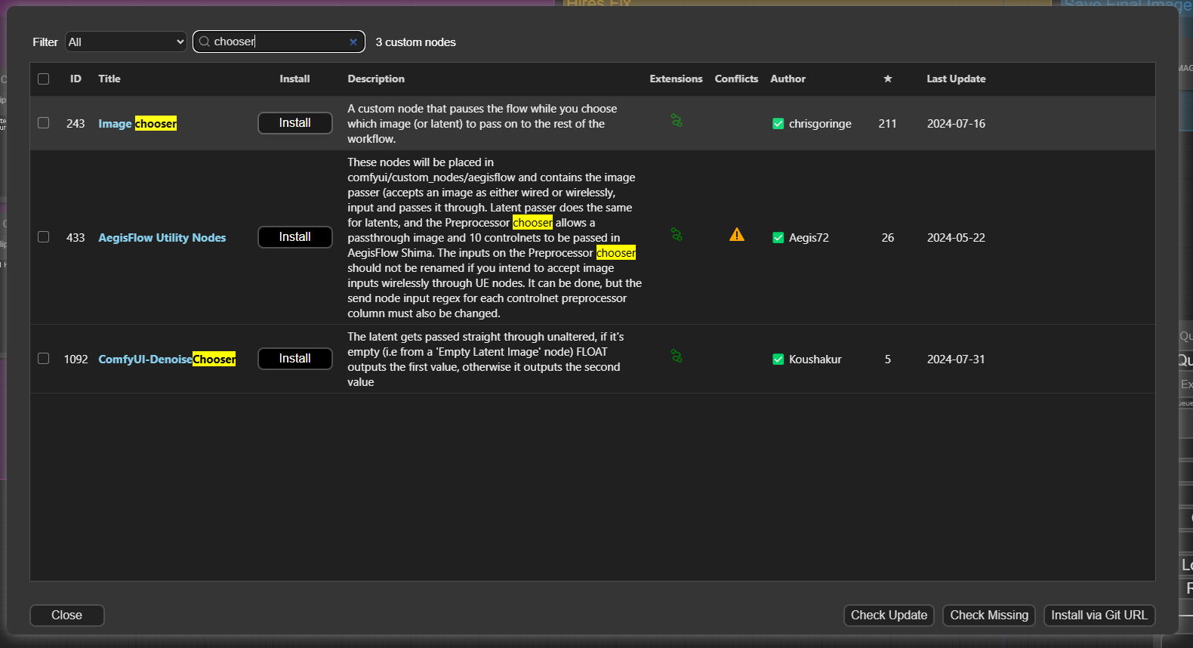This screenshot has height=648, width=1193.
Task: Sort by Last Update column header
Action: (x=956, y=79)
